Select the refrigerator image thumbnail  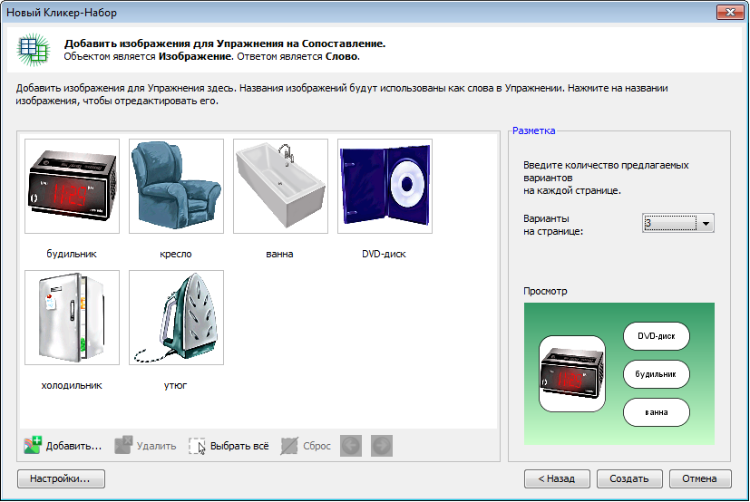72,317
